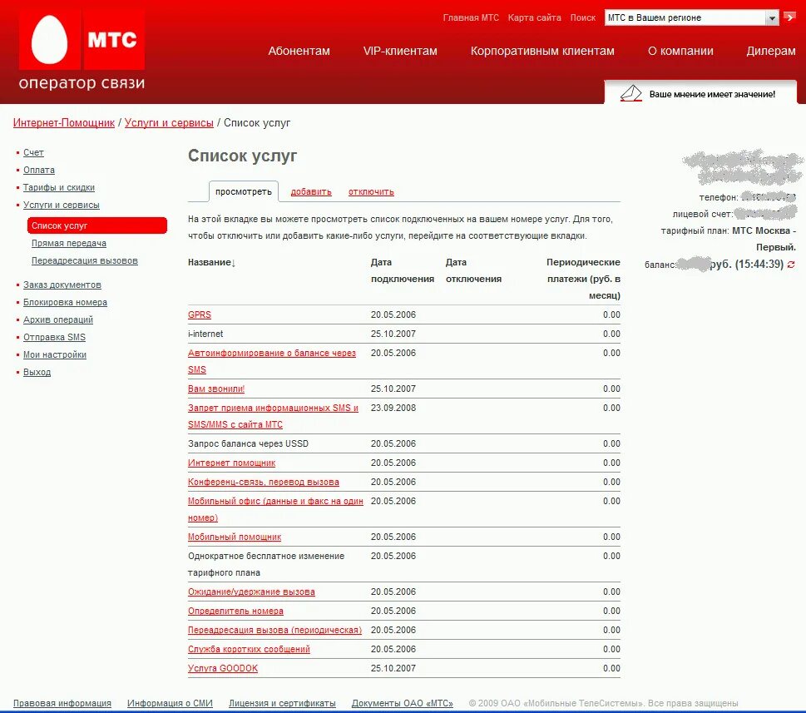
Task: Open 'VIP-клиентам' top menu
Action: click(400, 51)
